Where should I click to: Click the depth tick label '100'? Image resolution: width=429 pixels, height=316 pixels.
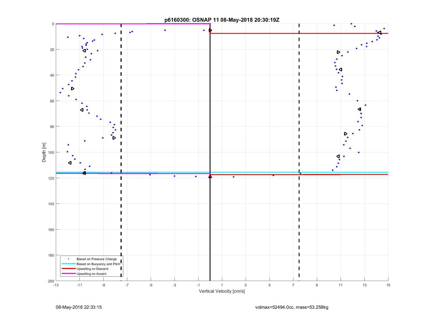51,152
